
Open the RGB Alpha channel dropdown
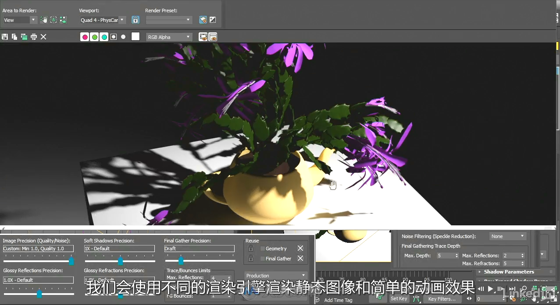169,37
